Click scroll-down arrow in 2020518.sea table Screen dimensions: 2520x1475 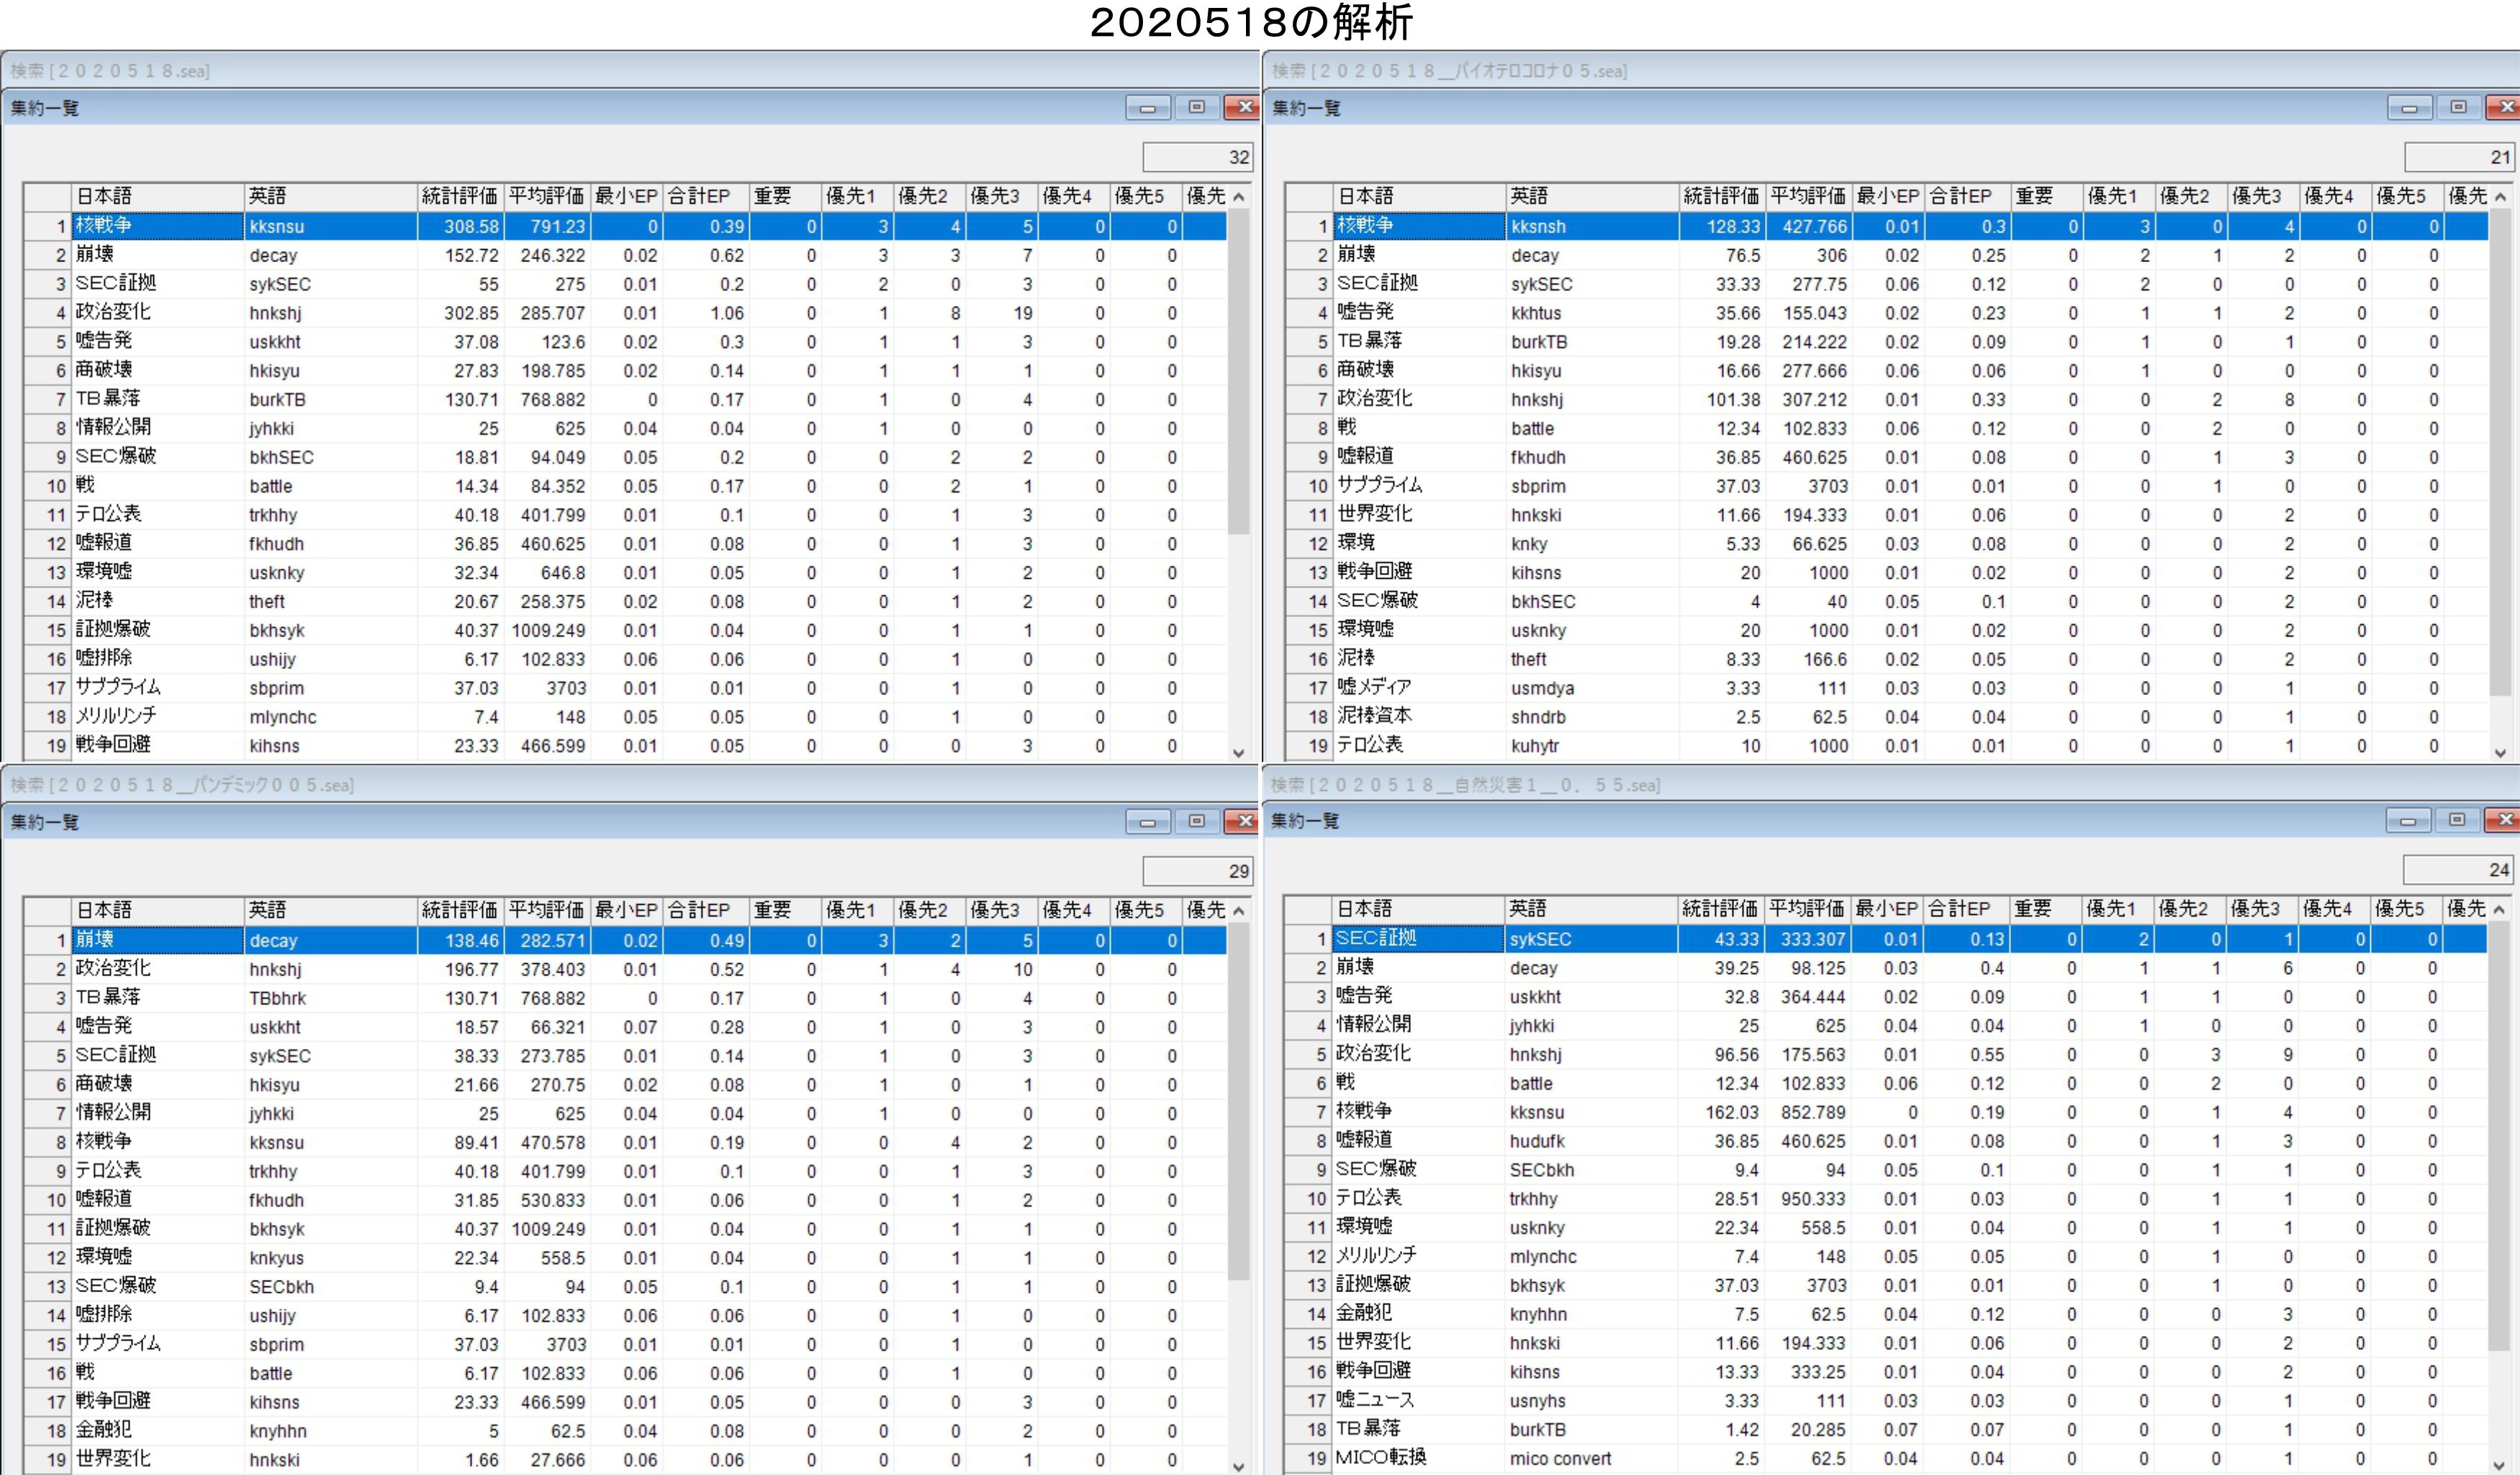click(1239, 753)
